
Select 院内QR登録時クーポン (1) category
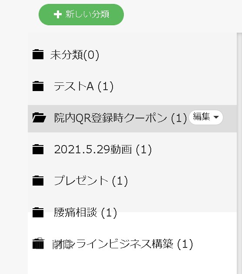coord(120,118)
